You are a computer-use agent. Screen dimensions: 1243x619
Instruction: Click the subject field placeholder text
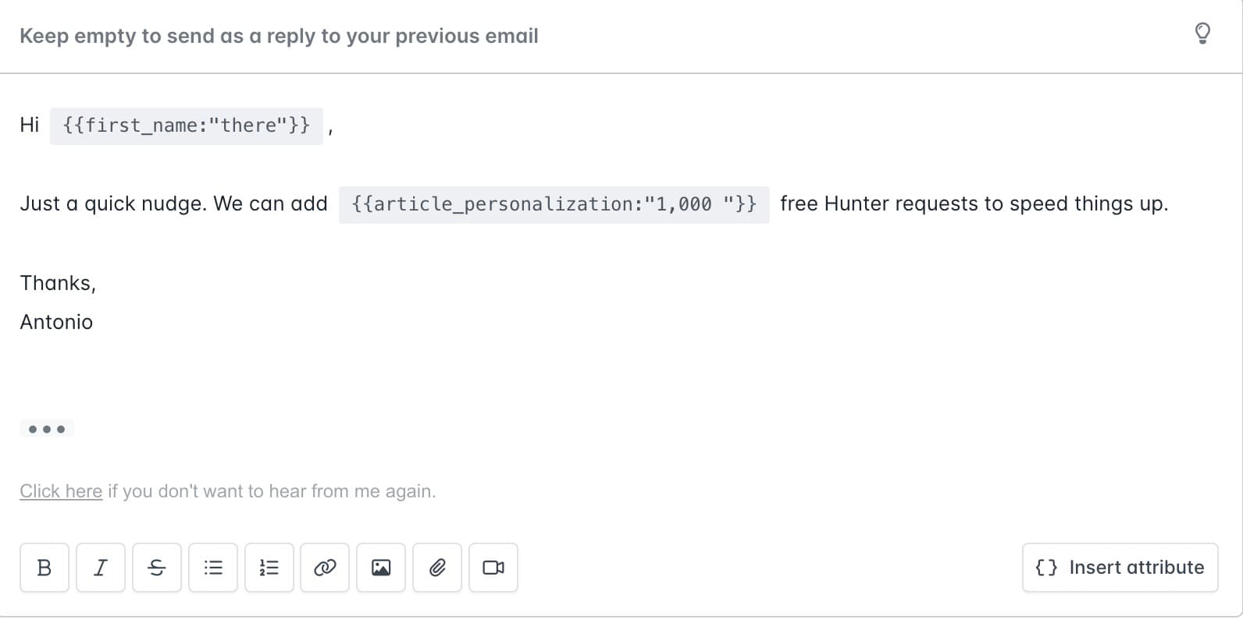[x=279, y=36]
